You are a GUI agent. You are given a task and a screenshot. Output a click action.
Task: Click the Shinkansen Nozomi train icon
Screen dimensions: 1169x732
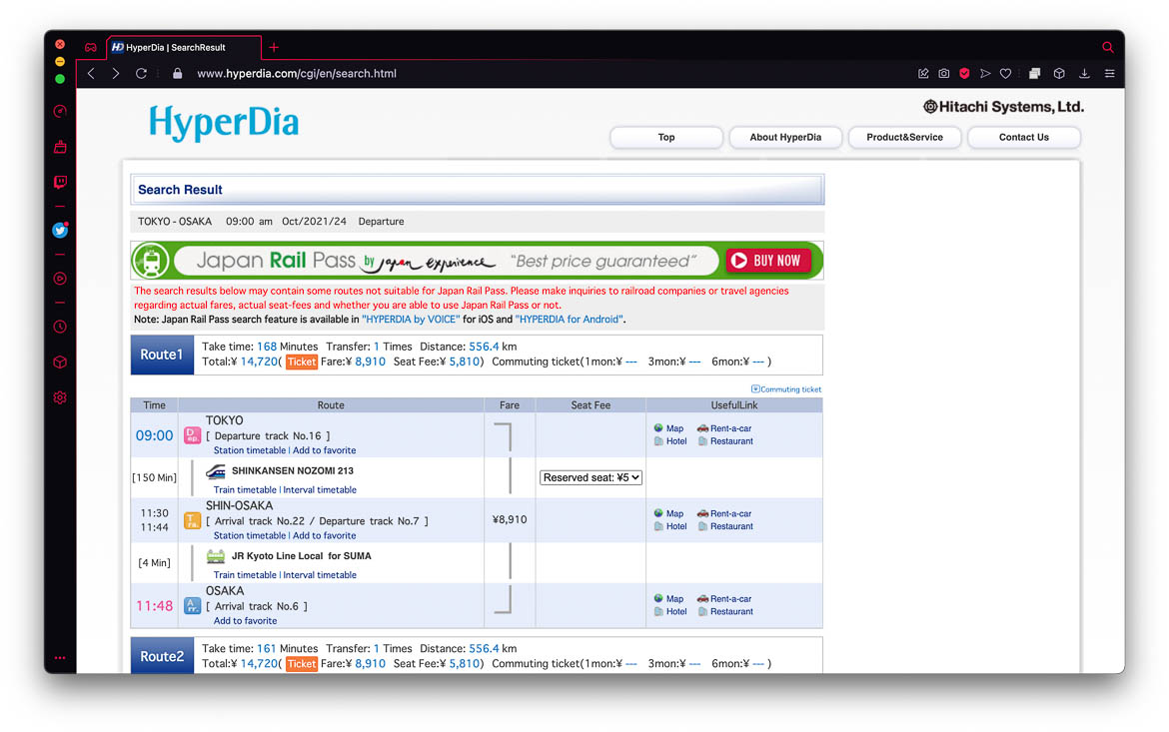[216, 471]
